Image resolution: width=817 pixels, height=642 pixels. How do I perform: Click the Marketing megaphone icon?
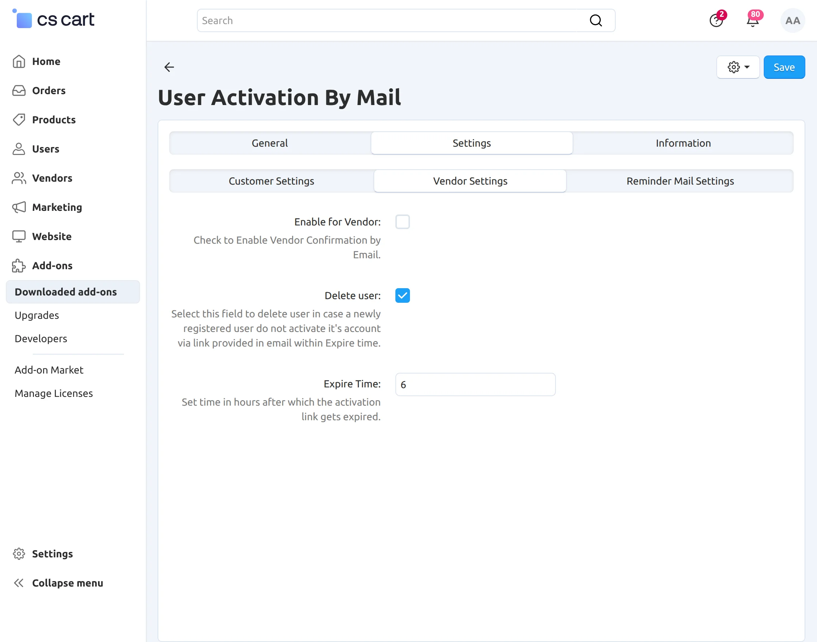[19, 207]
